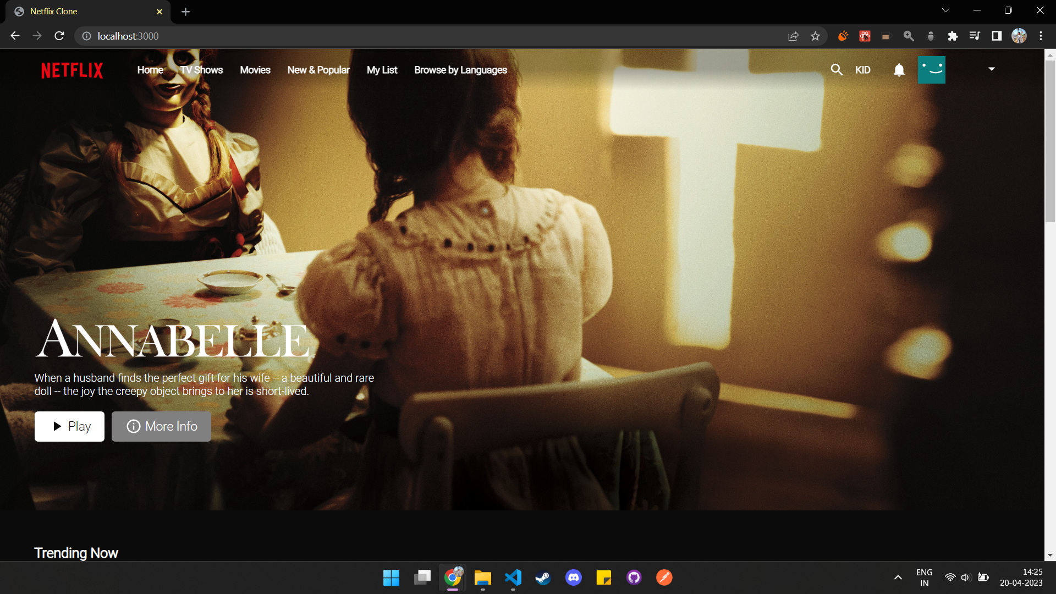Expand the profile dropdown caret
The width and height of the screenshot is (1056, 594).
(992, 69)
